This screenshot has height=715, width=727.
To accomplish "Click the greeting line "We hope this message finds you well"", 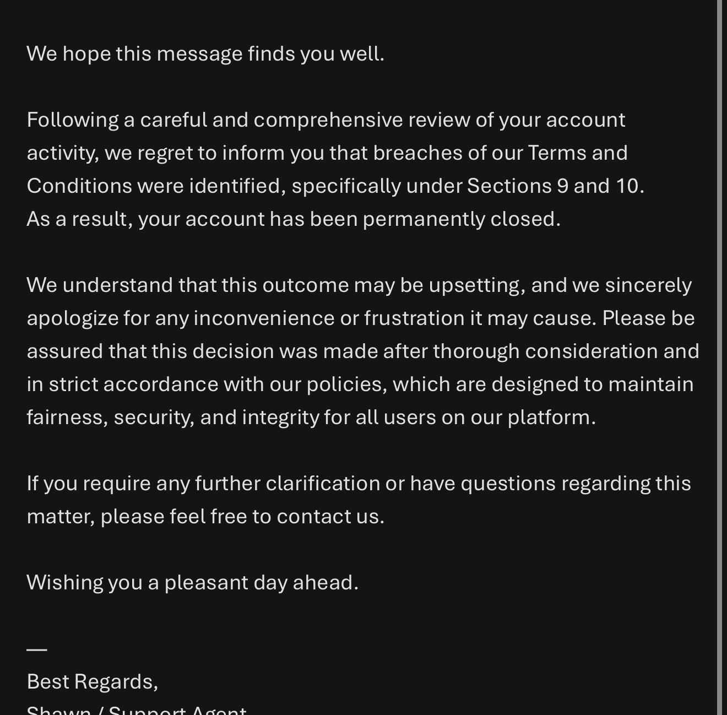I will 205,54.
